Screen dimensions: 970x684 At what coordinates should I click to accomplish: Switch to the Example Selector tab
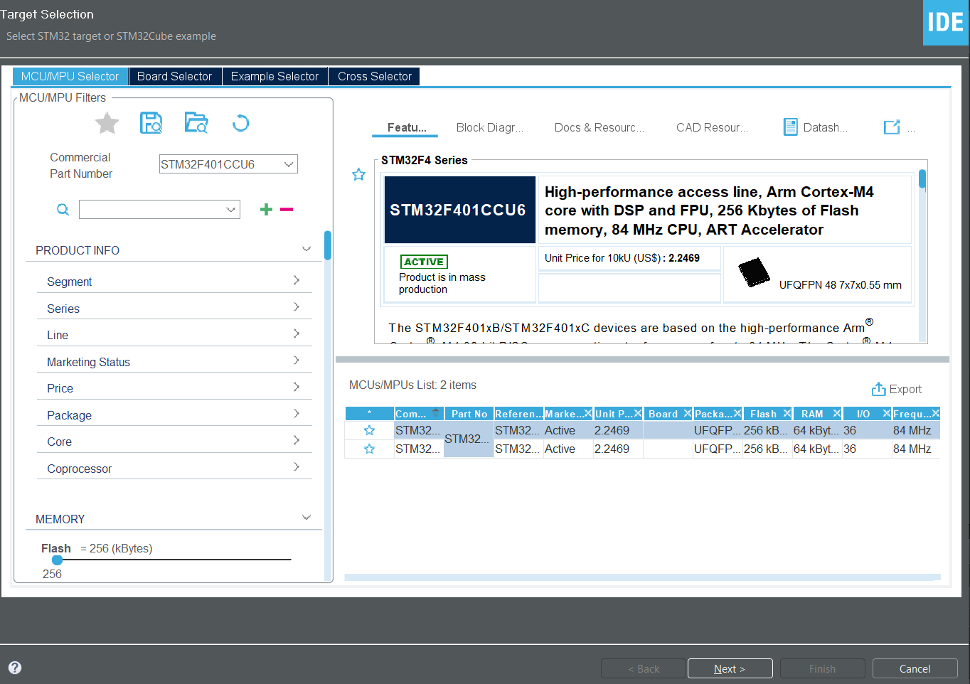(x=275, y=76)
